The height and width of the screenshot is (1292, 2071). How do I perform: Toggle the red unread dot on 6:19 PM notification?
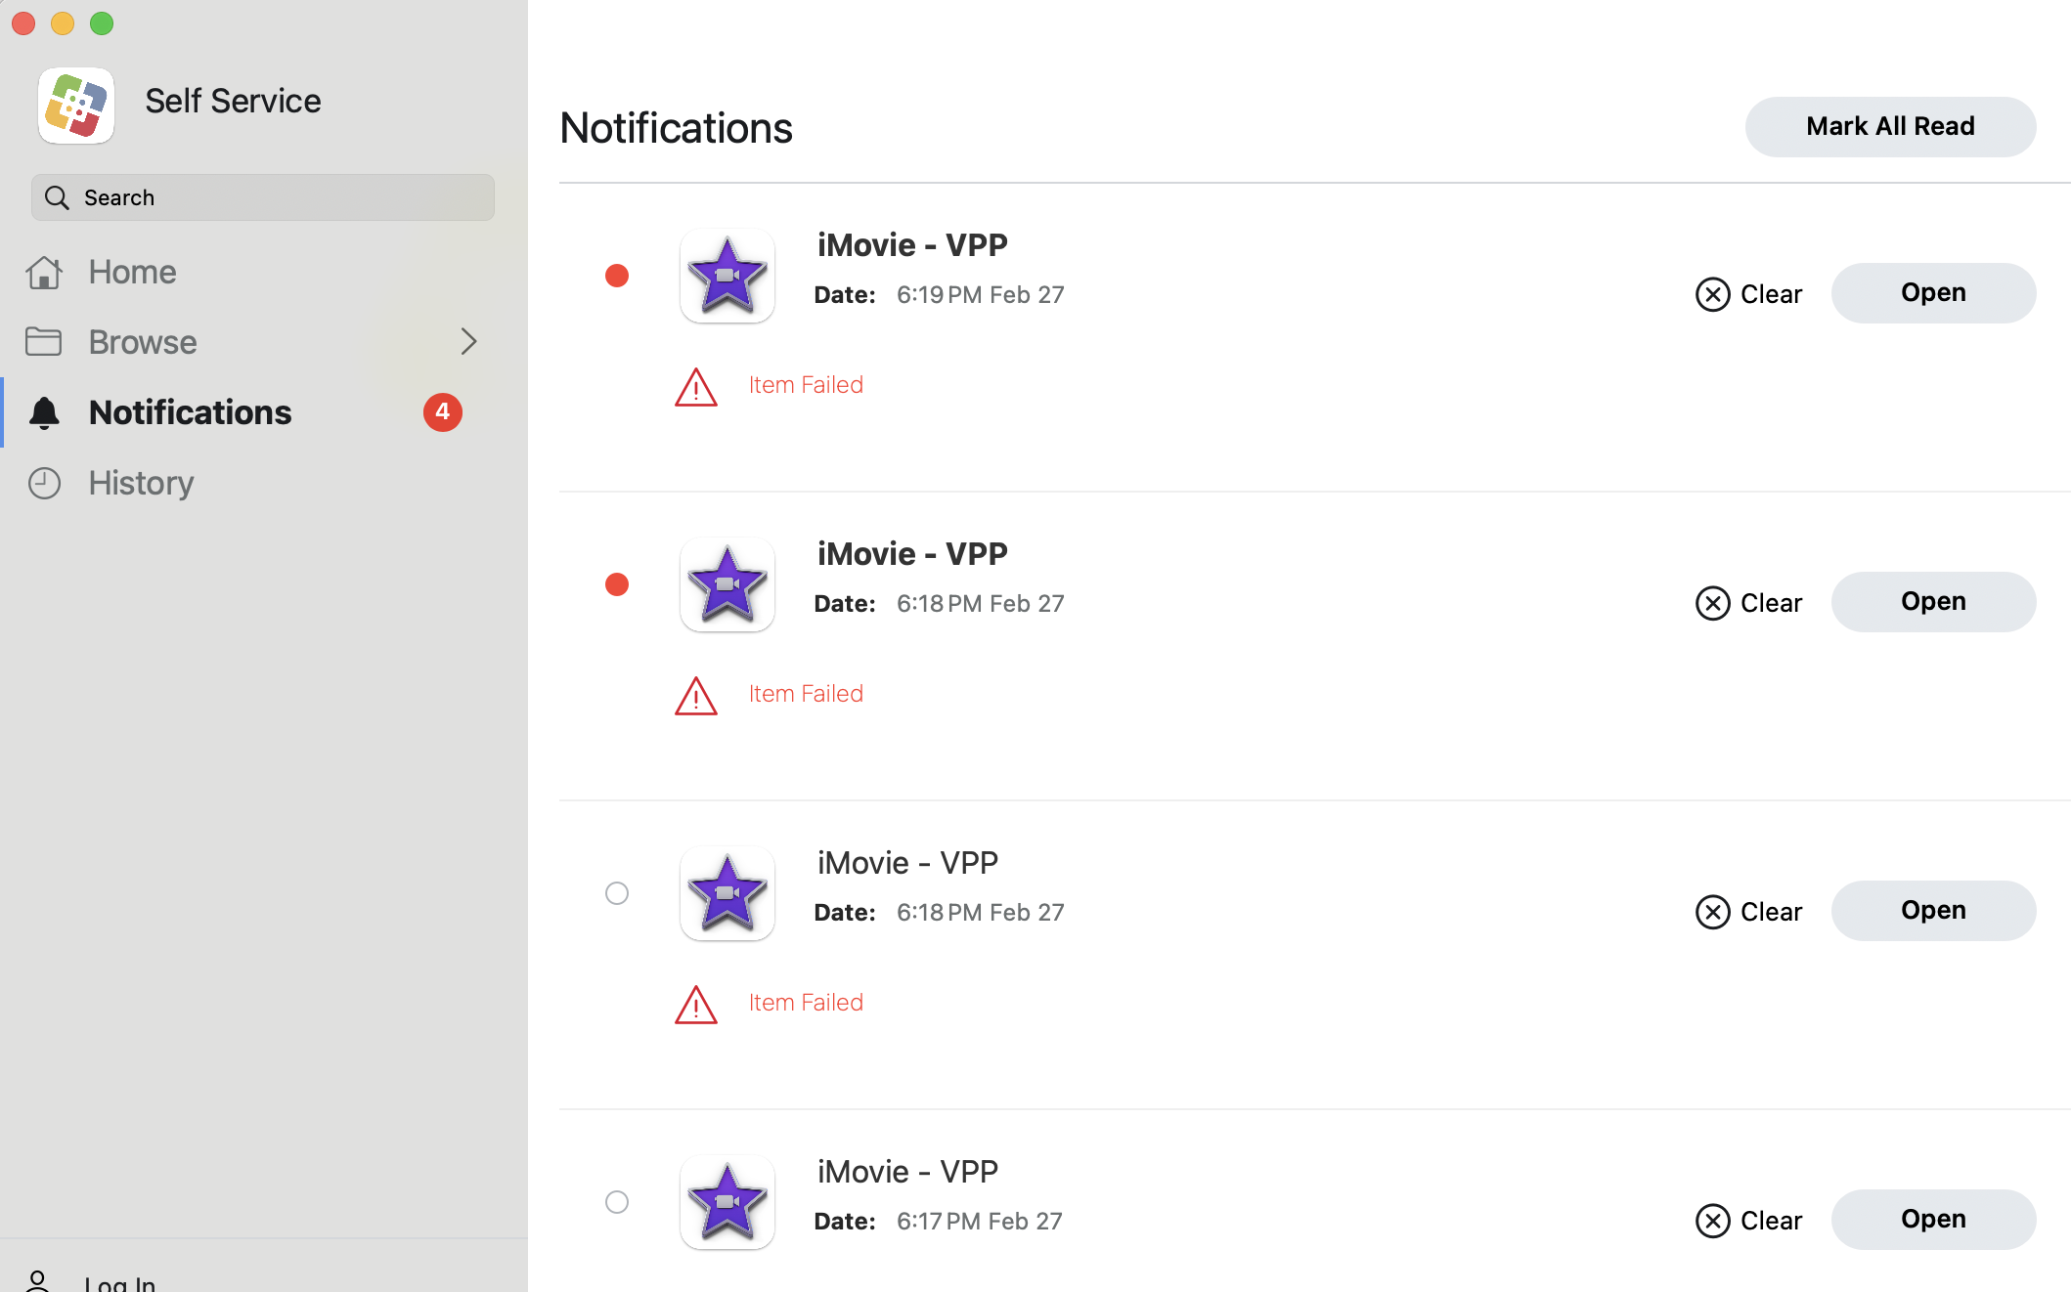point(617,276)
